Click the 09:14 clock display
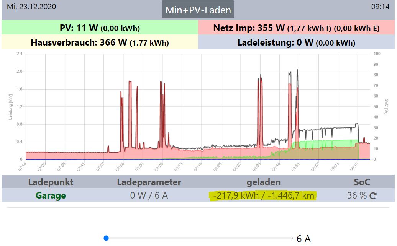The height and width of the screenshot is (246, 397). tap(380, 7)
